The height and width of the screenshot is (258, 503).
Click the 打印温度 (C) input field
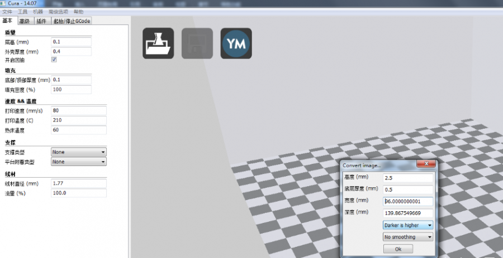pyautogui.click(x=79, y=120)
